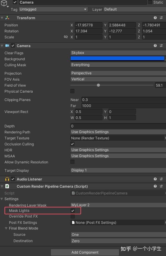166x256 pixels.
Task: Open Custom Render Pipeline Camera help icon
Action: (155, 186)
